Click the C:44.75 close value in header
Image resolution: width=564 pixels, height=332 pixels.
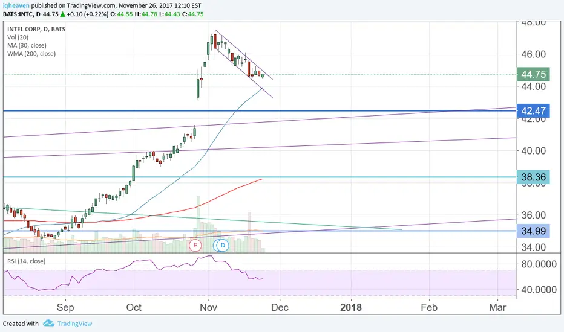pyautogui.click(x=193, y=14)
